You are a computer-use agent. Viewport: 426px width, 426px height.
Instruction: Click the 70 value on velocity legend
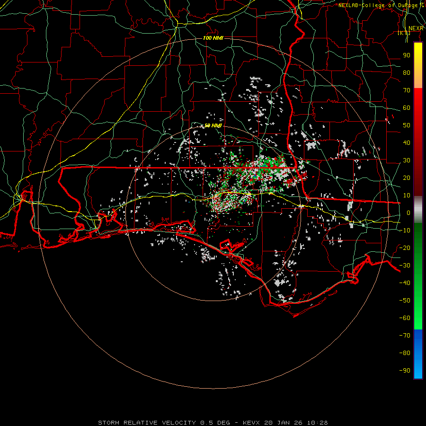pos(407,90)
